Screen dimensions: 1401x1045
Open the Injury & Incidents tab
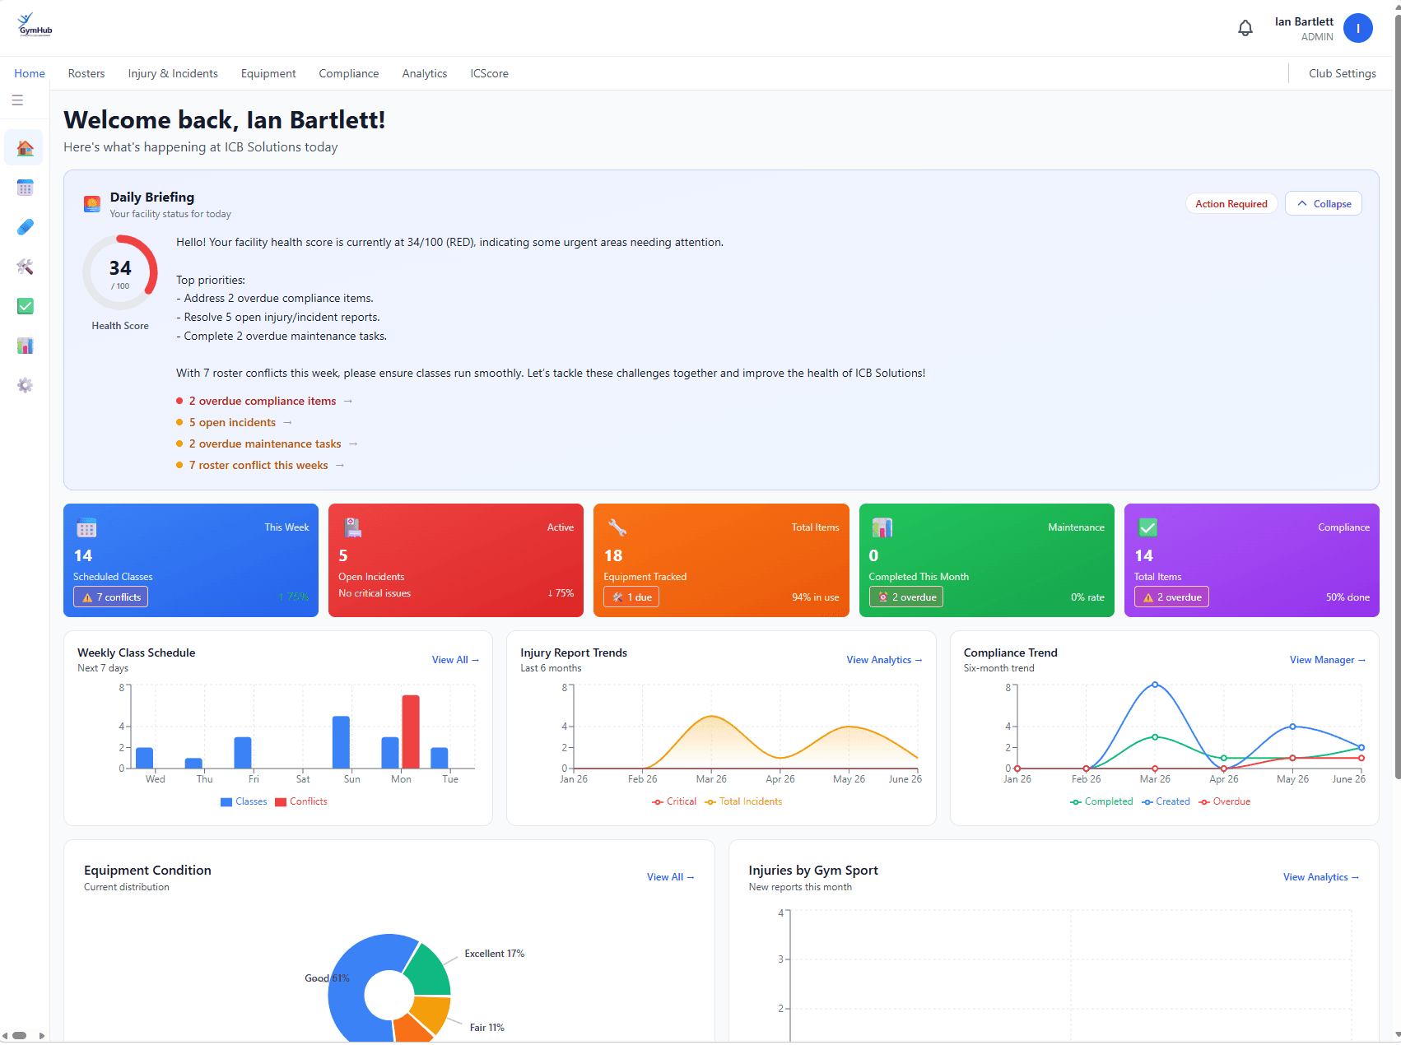(x=173, y=73)
